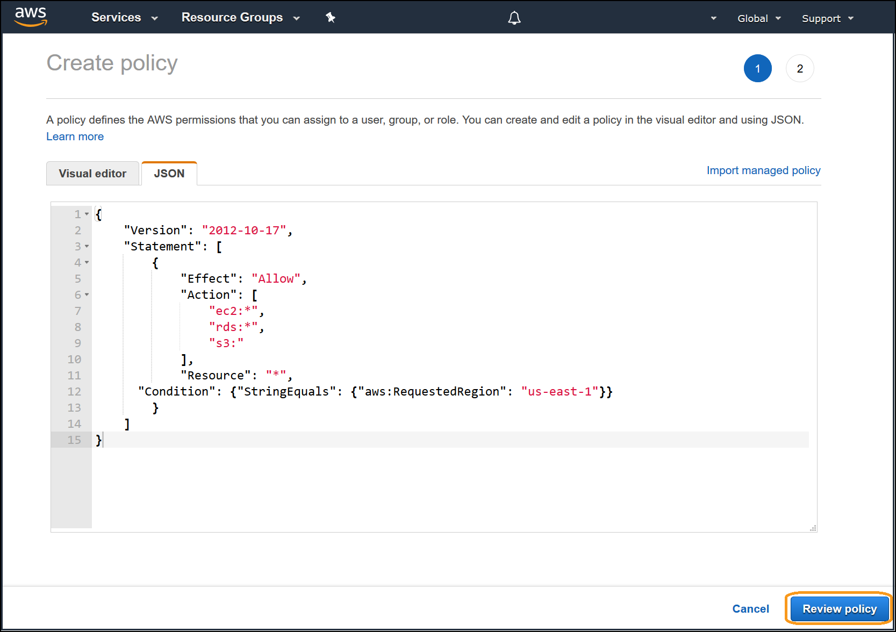This screenshot has height=632, width=896.
Task: Open the Services dropdown menu
Action: tap(124, 18)
